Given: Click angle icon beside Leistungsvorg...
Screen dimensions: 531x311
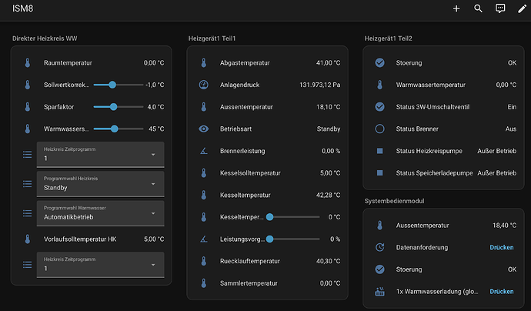Looking at the screenshot, I should 203,239.
